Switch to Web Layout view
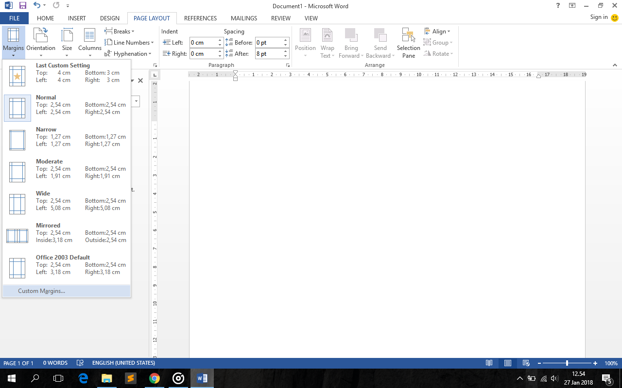The width and height of the screenshot is (622, 388). pos(526,363)
